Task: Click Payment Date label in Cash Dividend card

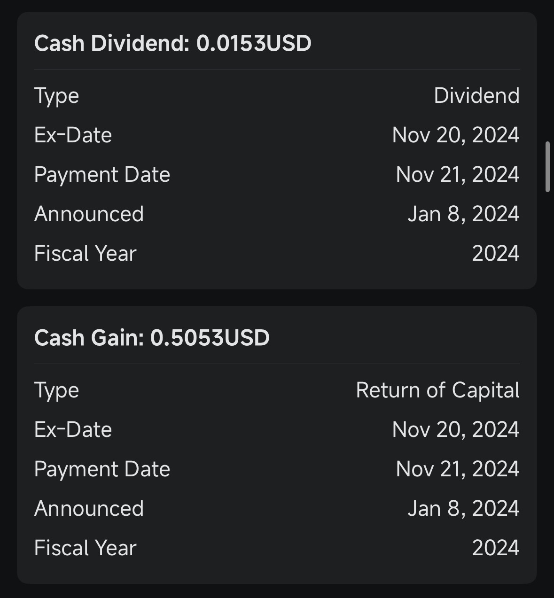Action: pos(102,175)
